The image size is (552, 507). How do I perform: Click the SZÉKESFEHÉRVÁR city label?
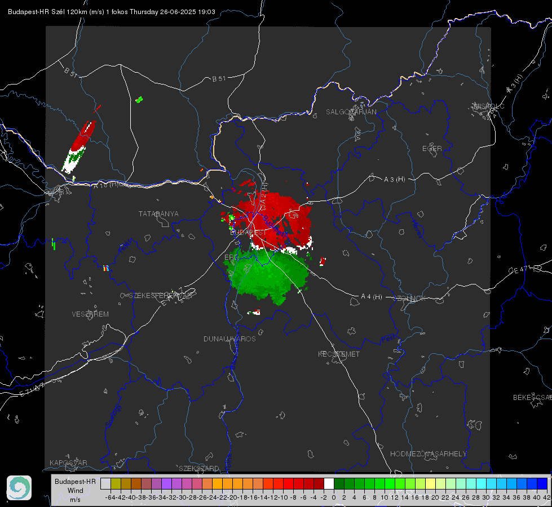click(160, 296)
